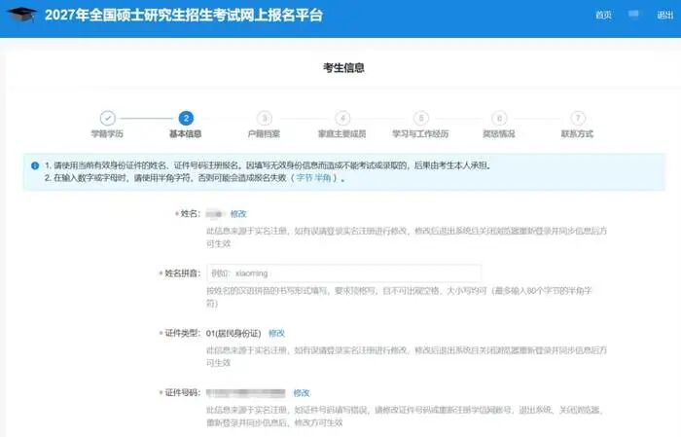This screenshot has height=437, width=681.
Task: Click 修改 next to 姓名
Action: click(x=238, y=214)
